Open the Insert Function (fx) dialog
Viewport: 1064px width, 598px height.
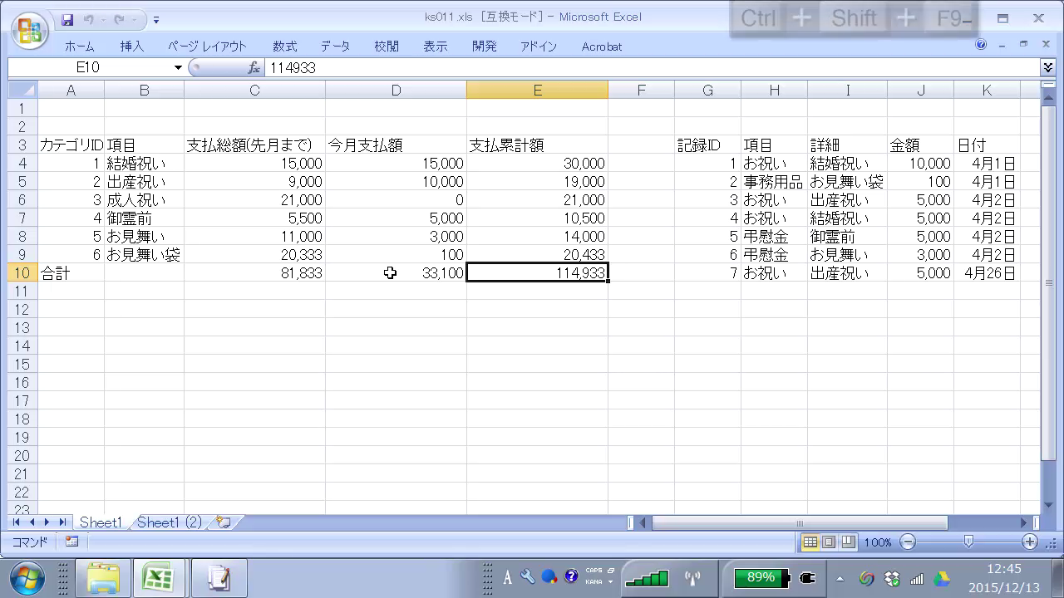coord(254,68)
